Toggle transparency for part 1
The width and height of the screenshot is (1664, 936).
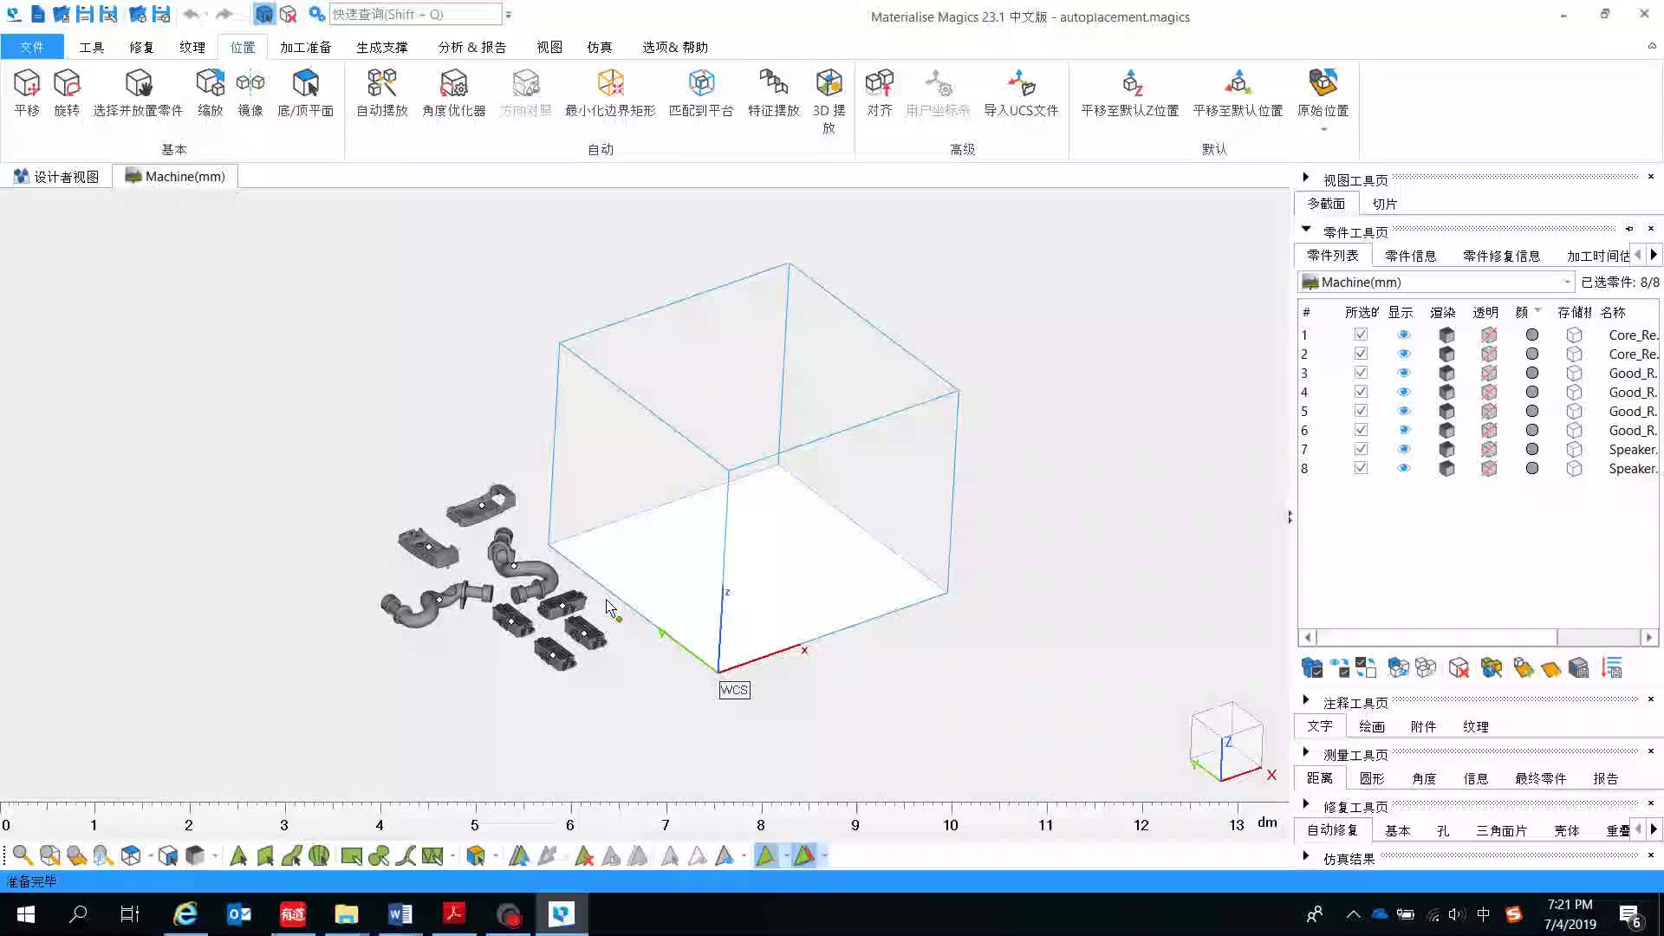pos(1489,335)
